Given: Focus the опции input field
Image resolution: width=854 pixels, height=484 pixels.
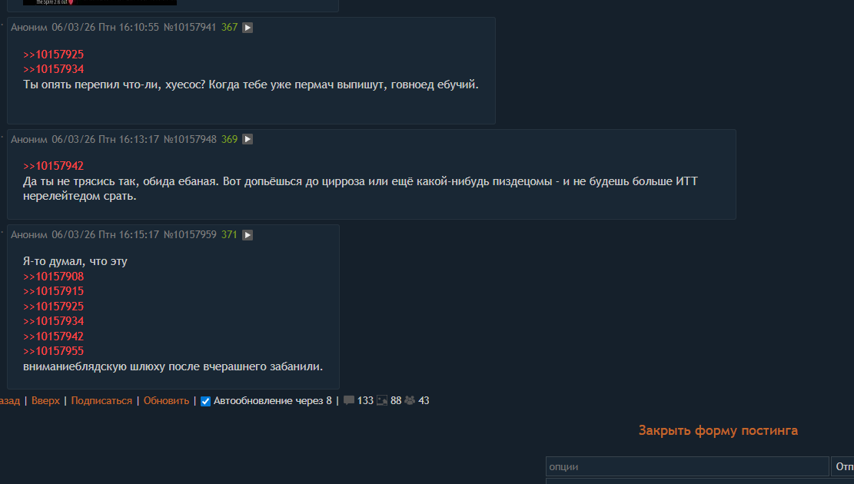Looking at the screenshot, I should pyautogui.click(x=687, y=466).
